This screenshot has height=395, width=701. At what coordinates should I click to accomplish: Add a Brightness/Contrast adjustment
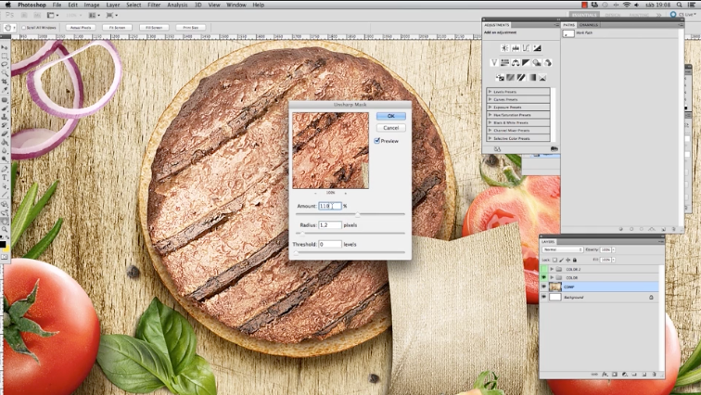click(x=504, y=48)
